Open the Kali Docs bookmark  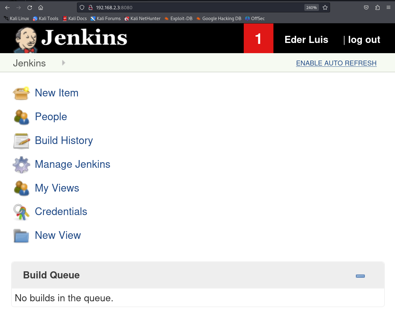[x=75, y=19]
